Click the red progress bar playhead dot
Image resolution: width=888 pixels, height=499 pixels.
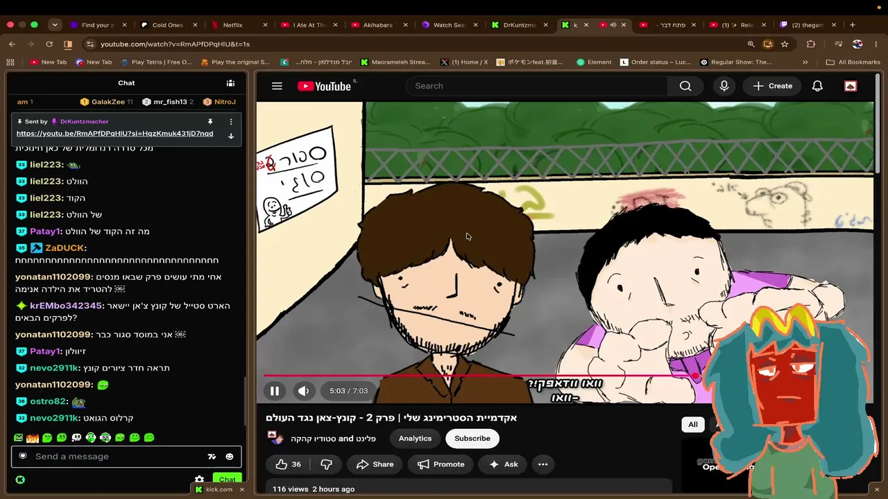point(695,376)
